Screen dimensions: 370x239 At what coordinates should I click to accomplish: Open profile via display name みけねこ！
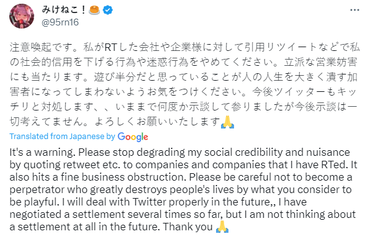pos(64,10)
